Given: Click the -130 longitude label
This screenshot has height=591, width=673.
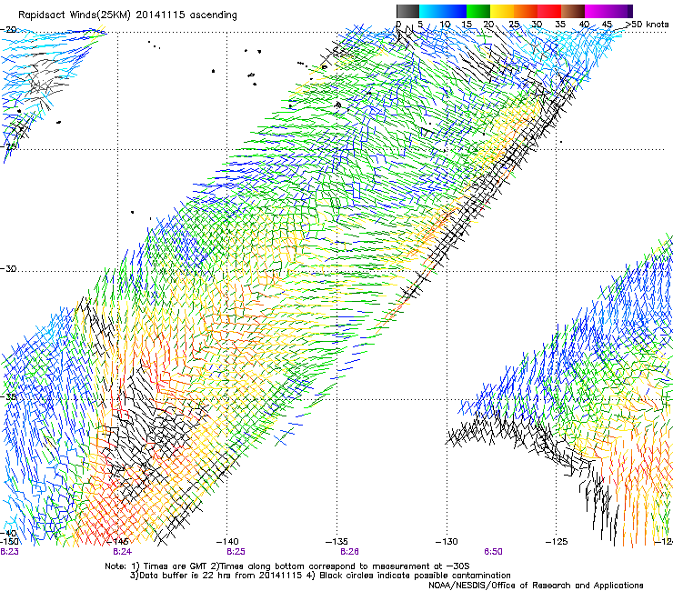Looking at the screenshot, I should pyautogui.click(x=447, y=542).
